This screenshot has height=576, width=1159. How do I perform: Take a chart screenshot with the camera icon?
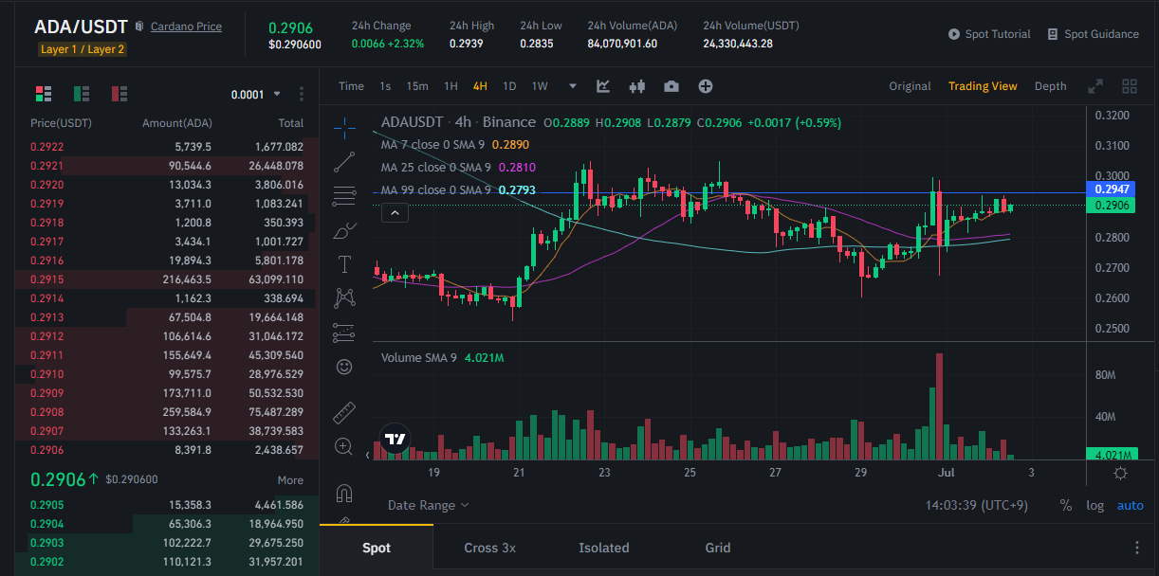click(671, 85)
